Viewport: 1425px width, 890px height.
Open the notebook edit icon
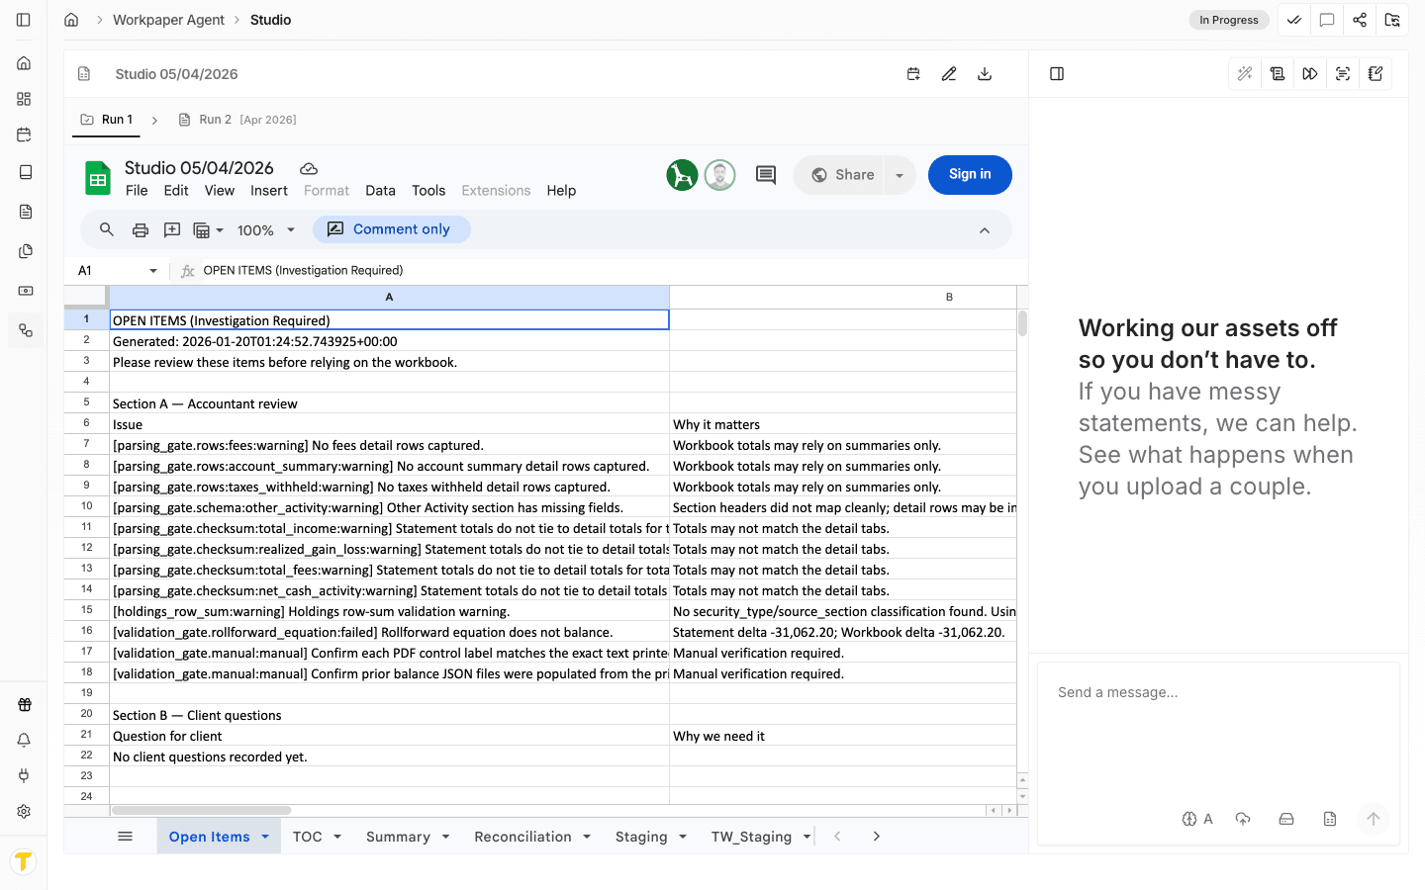1376,74
